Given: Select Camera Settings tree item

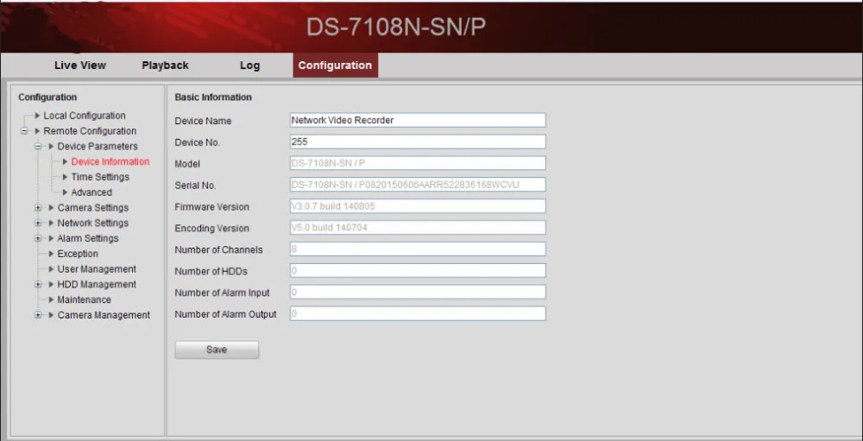Looking at the screenshot, I should 93,208.
